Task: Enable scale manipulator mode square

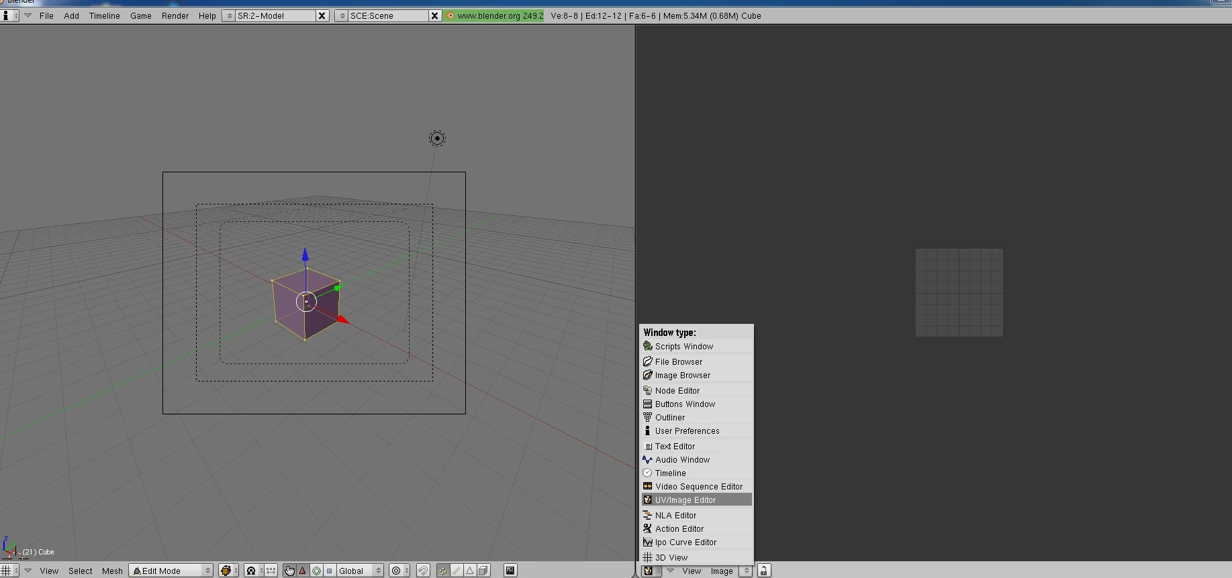Action: [x=329, y=571]
